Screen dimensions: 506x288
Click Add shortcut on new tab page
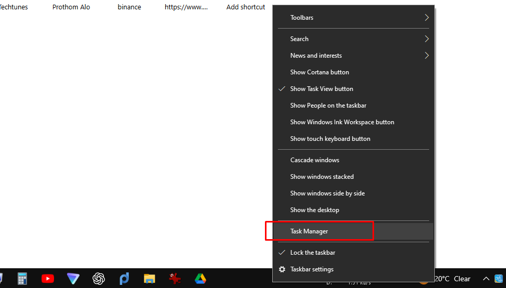[x=246, y=7]
